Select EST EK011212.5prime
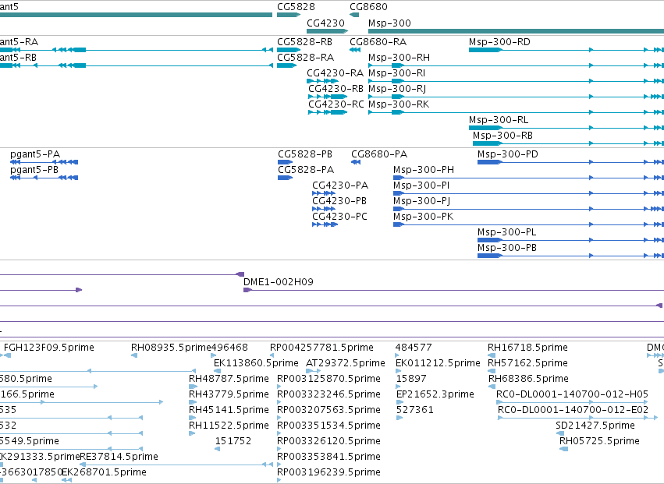The height and width of the screenshot is (484, 664). click(438, 363)
